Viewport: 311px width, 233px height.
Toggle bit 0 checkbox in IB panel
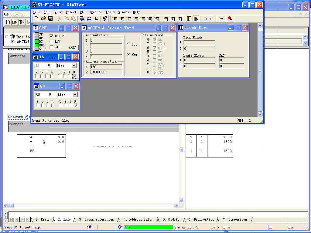tap(75, 76)
